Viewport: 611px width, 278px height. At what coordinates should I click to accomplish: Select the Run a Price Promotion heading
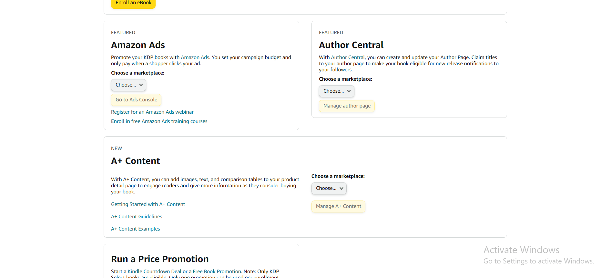tap(159, 259)
